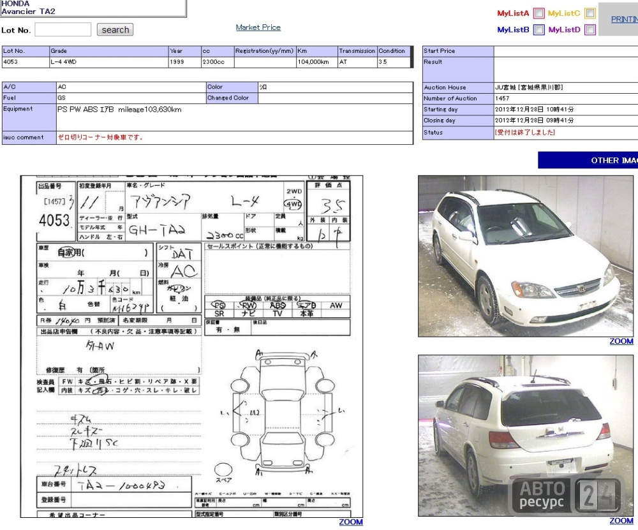The image size is (638, 530).
Task: Select year cell 1999
Action: 185,62
